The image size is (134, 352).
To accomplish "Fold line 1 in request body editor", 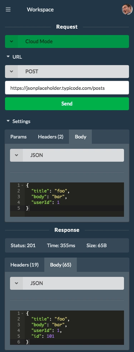I will point(23,185).
